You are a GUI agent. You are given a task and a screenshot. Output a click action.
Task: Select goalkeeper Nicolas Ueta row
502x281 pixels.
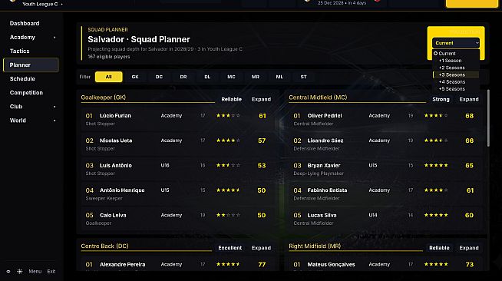(178, 144)
